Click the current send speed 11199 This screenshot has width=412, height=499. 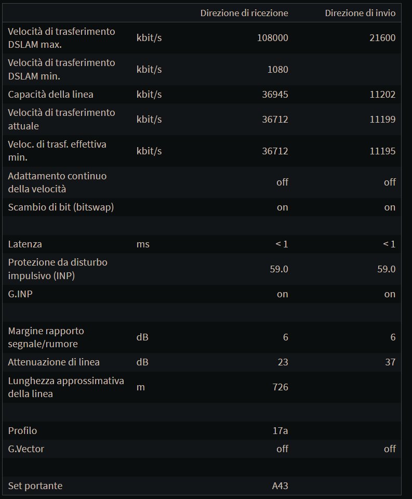coord(382,120)
